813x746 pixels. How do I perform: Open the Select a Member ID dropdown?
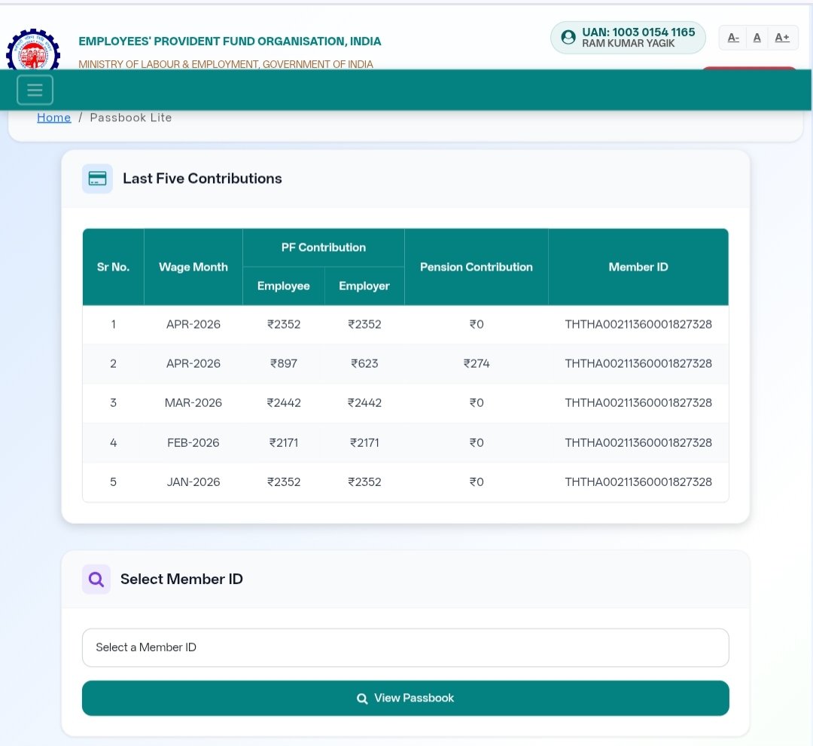406,647
